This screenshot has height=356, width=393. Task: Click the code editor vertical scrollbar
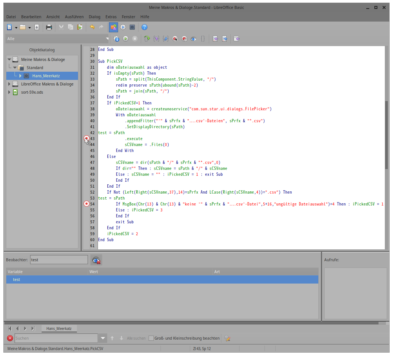[x=386, y=135]
